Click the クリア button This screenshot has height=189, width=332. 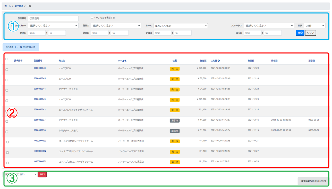[310, 33]
